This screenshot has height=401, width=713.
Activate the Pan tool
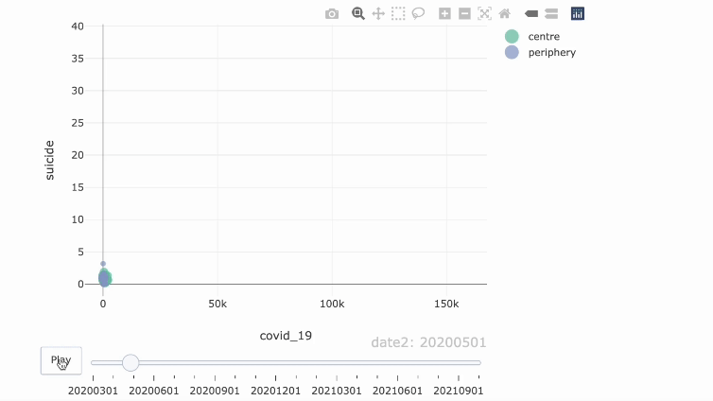coord(378,13)
